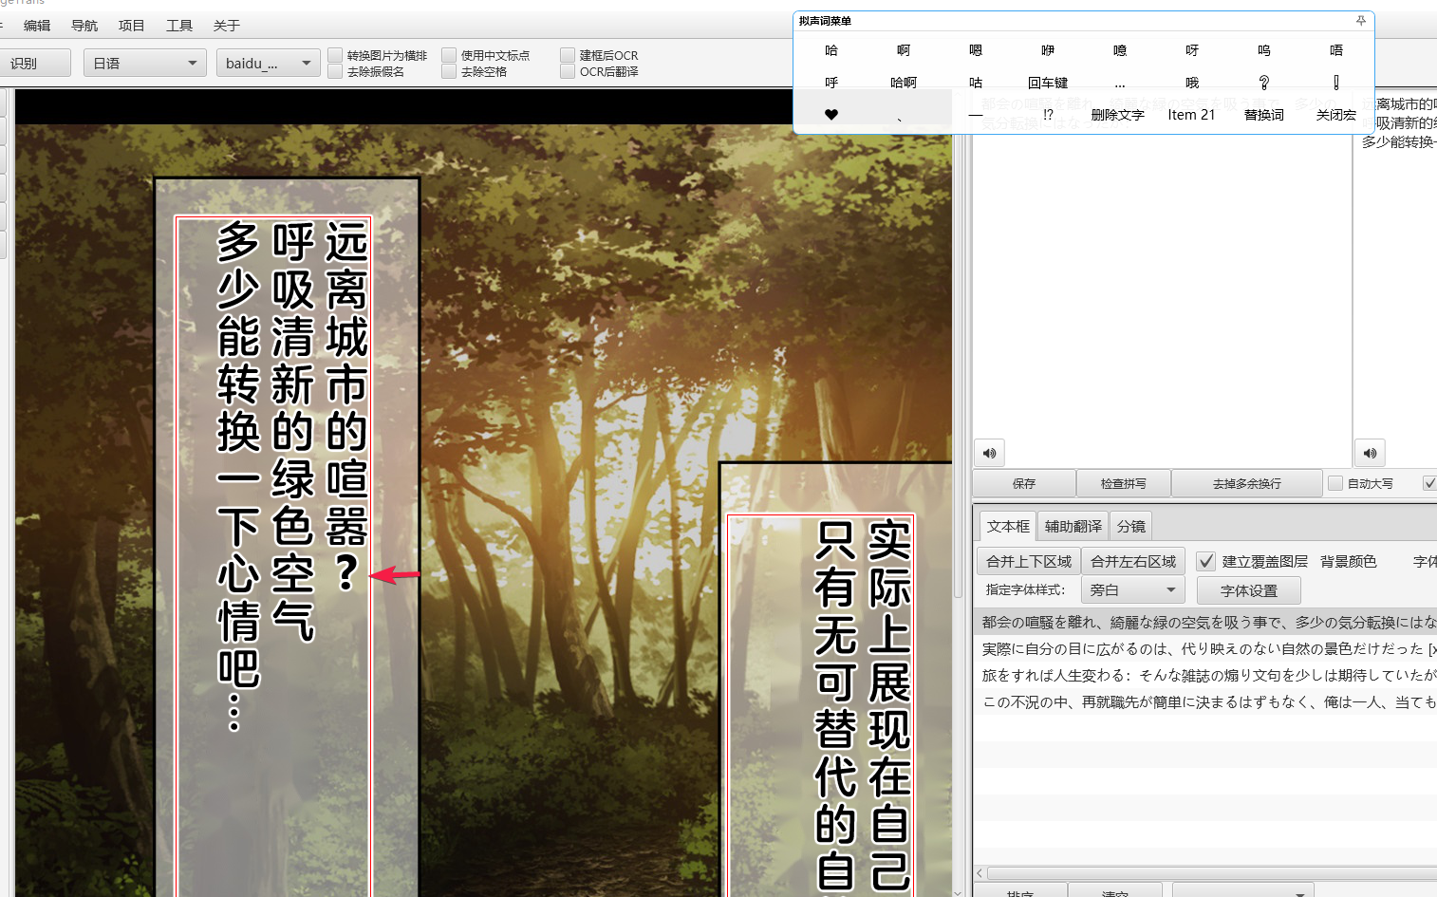
Task: Click the 去掉多余换行 button
Action: [x=1247, y=483]
